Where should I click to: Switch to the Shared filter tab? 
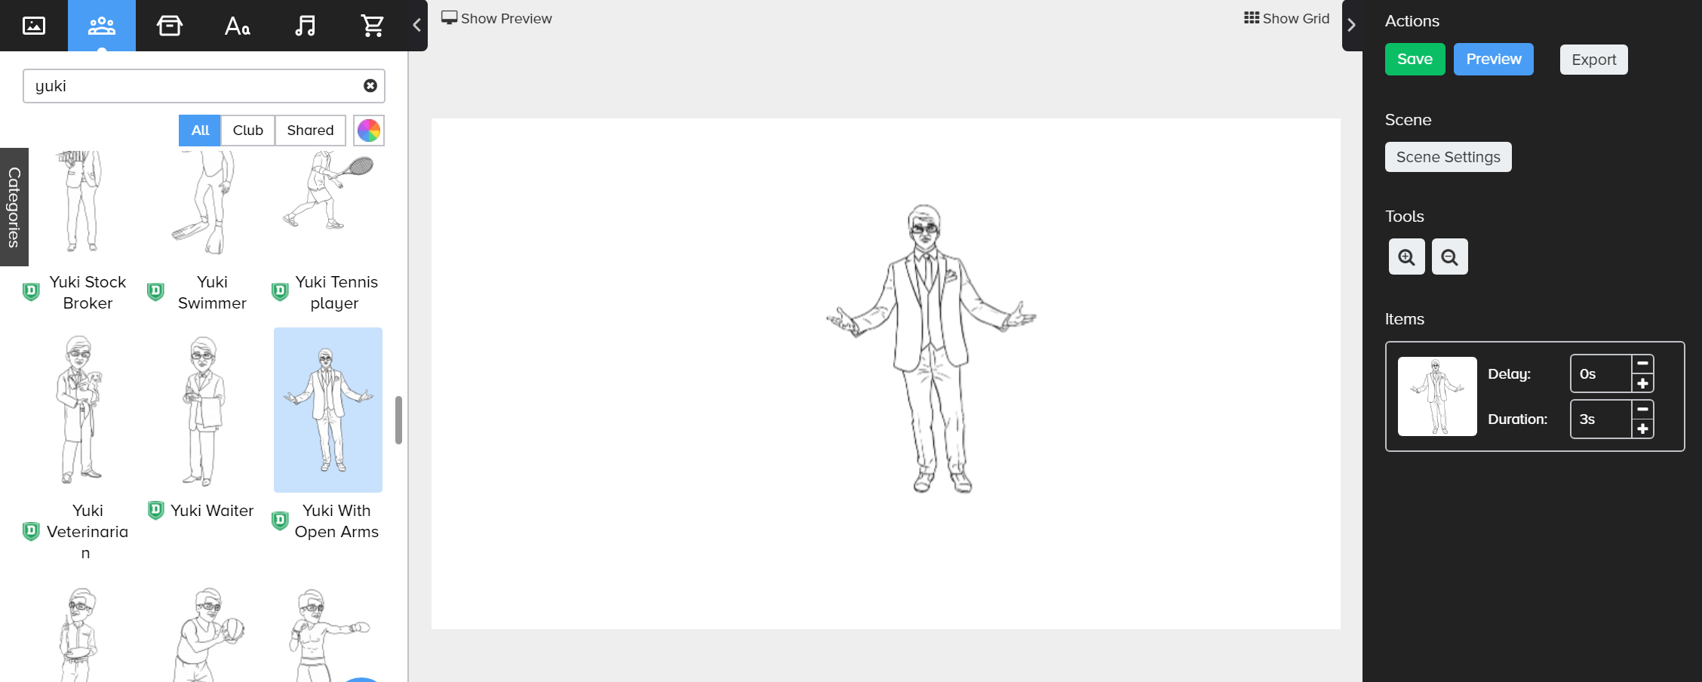[x=310, y=131]
